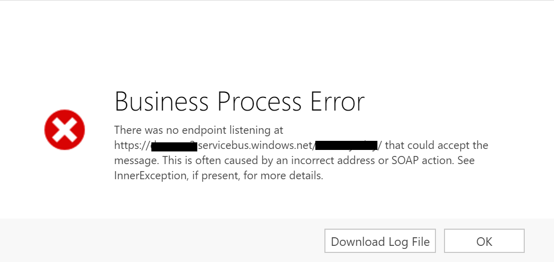554x262 pixels.
Task: Click the second redacted block after servicebus.windows.net
Action: tap(346, 146)
